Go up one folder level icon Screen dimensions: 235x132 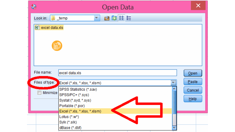[x=107, y=18]
